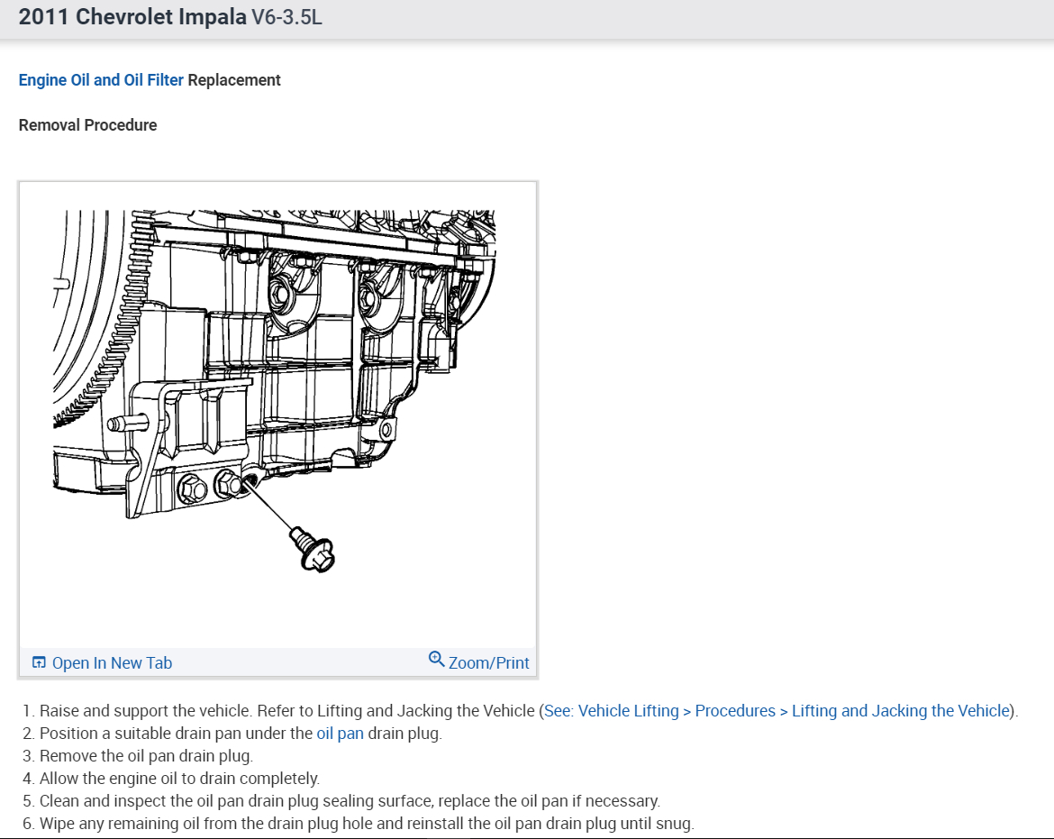Click the Removal Procedure heading

(x=87, y=125)
